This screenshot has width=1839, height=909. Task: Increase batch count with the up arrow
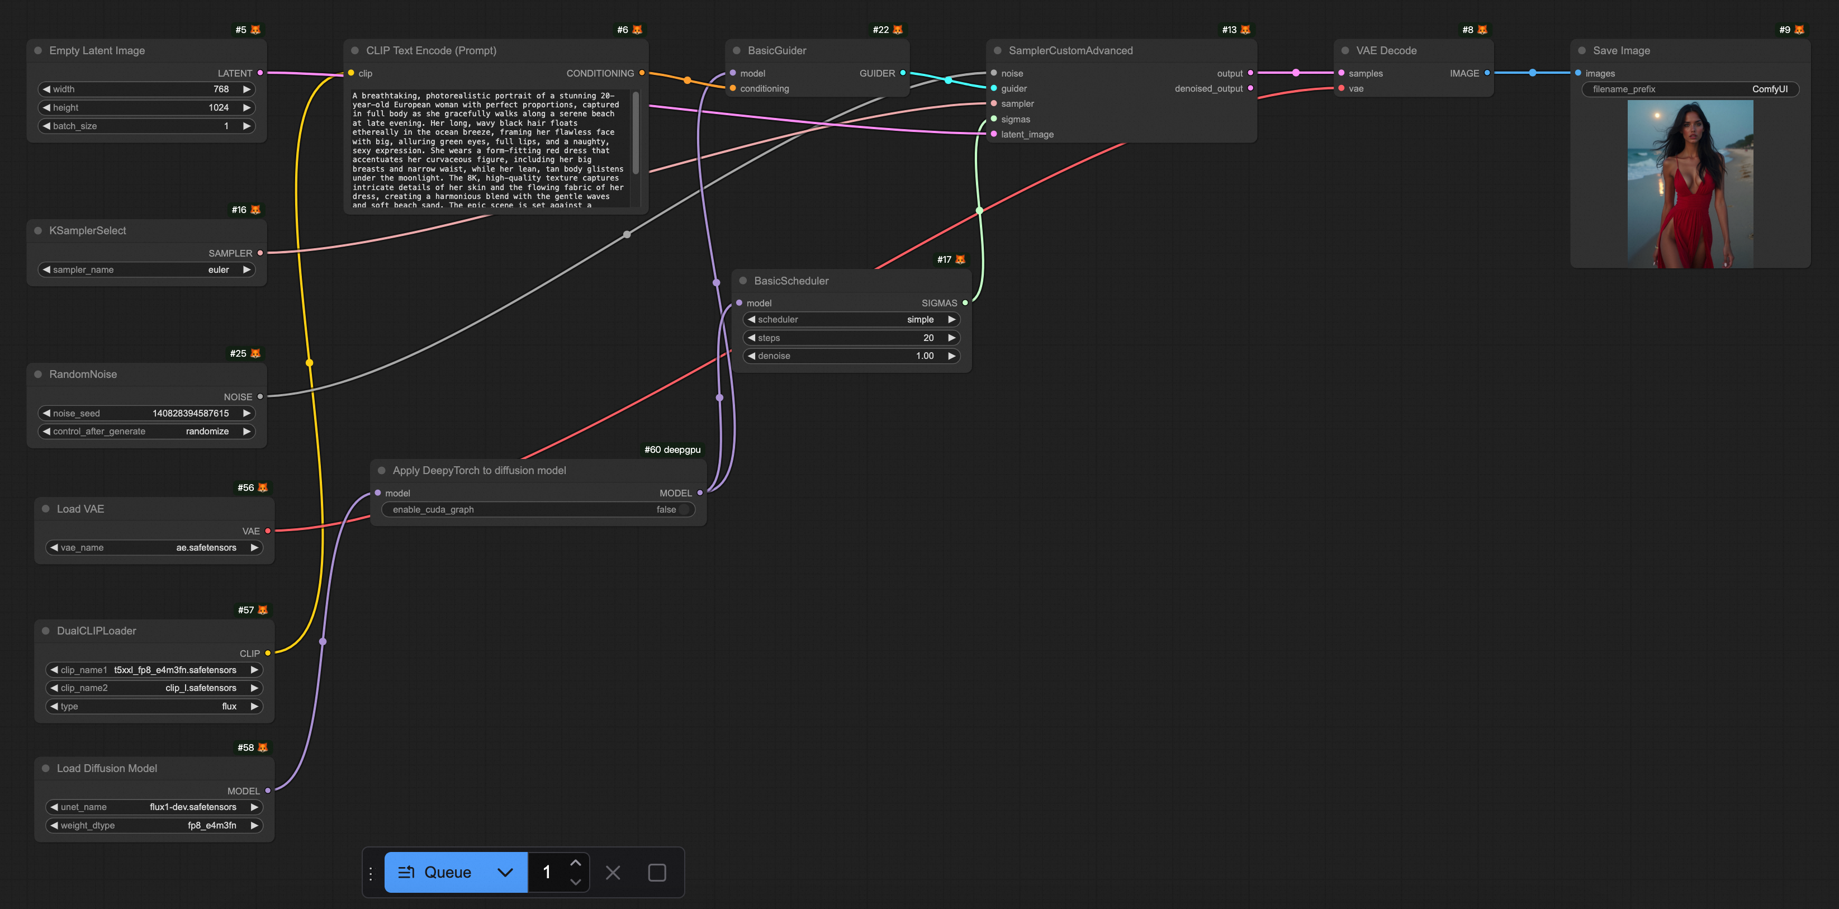[575, 863]
